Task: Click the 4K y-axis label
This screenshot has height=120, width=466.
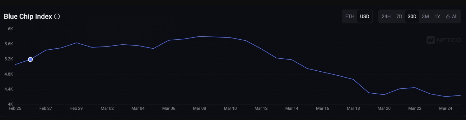Action: pyautogui.click(x=10, y=104)
